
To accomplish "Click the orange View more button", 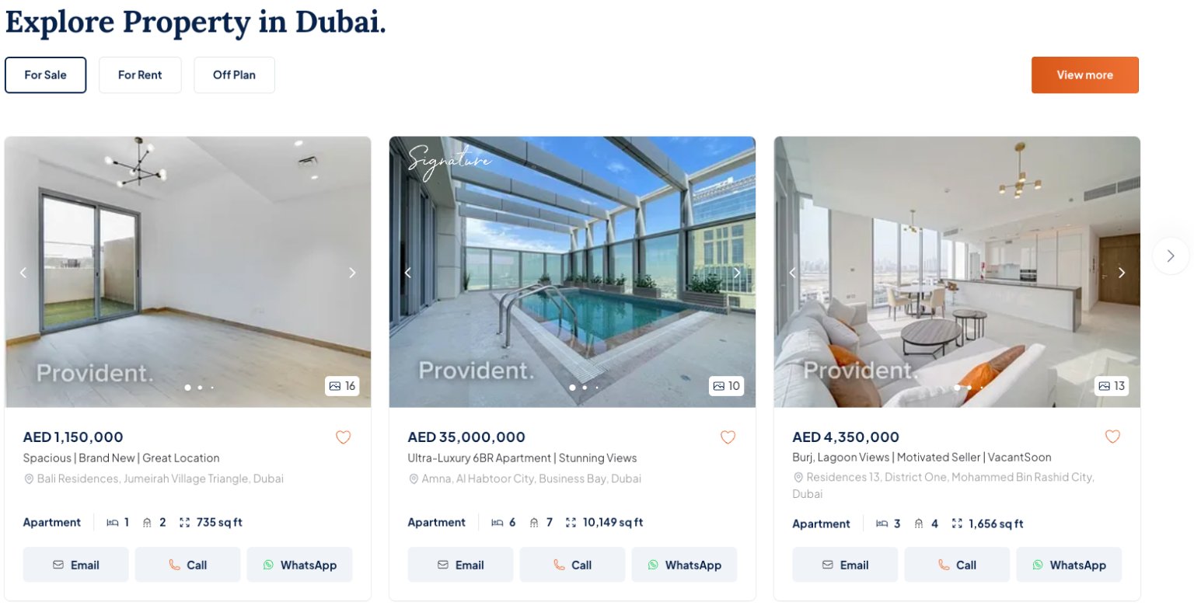I will tap(1084, 75).
